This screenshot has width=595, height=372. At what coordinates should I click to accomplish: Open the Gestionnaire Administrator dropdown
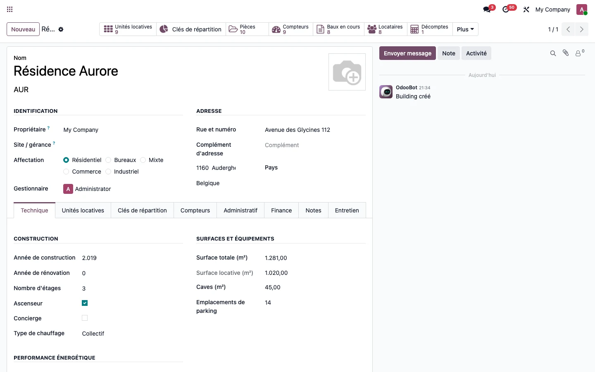(123, 189)
